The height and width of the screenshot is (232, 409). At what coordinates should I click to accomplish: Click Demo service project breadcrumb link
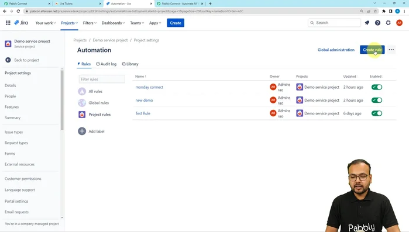(x=110, y=40)
